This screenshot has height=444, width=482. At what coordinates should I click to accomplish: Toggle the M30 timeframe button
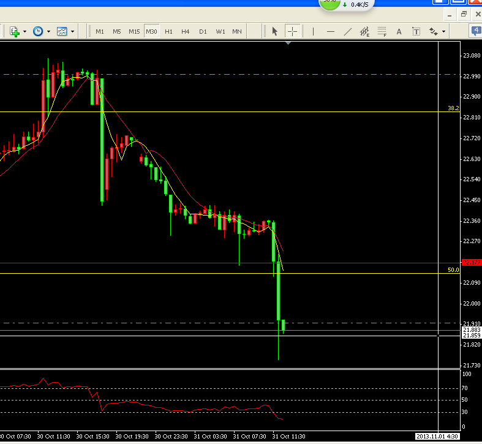coord(151,31)
